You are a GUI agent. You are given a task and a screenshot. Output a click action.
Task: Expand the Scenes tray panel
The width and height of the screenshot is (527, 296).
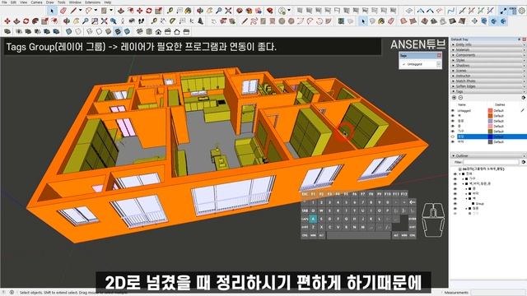(487, 71)
